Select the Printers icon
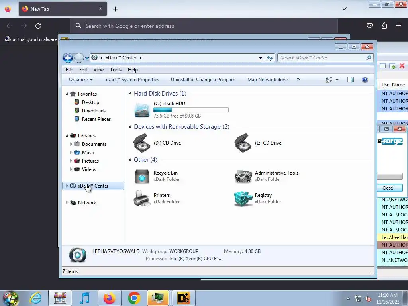 142,198
